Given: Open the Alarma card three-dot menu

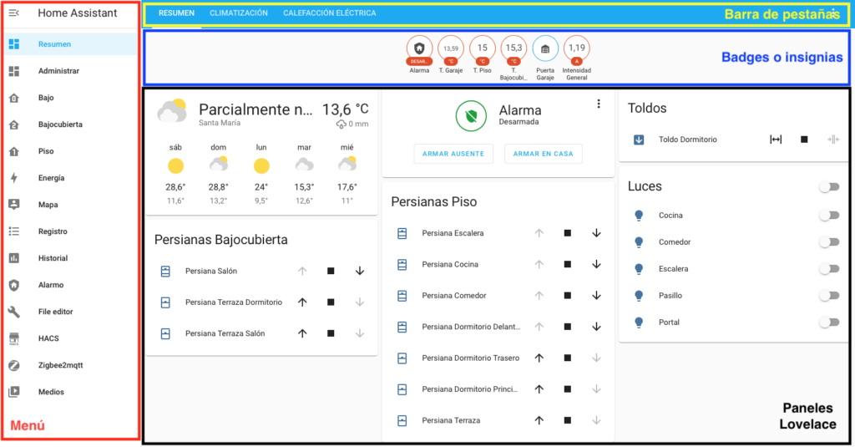Looking at the screenshot, I should (599, 104).
